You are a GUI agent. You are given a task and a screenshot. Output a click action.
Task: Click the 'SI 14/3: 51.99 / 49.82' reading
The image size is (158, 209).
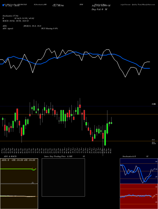[x=24, y=18]
